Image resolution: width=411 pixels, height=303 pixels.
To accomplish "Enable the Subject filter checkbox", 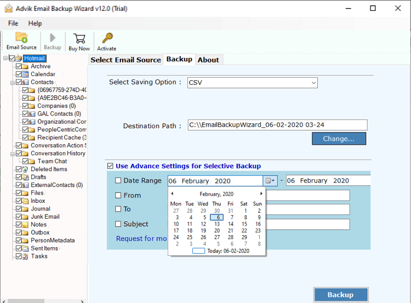I will click(x=118, y=224).
